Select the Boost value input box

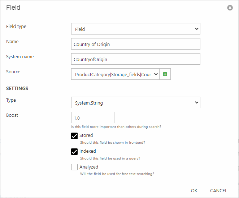(93, 118)
